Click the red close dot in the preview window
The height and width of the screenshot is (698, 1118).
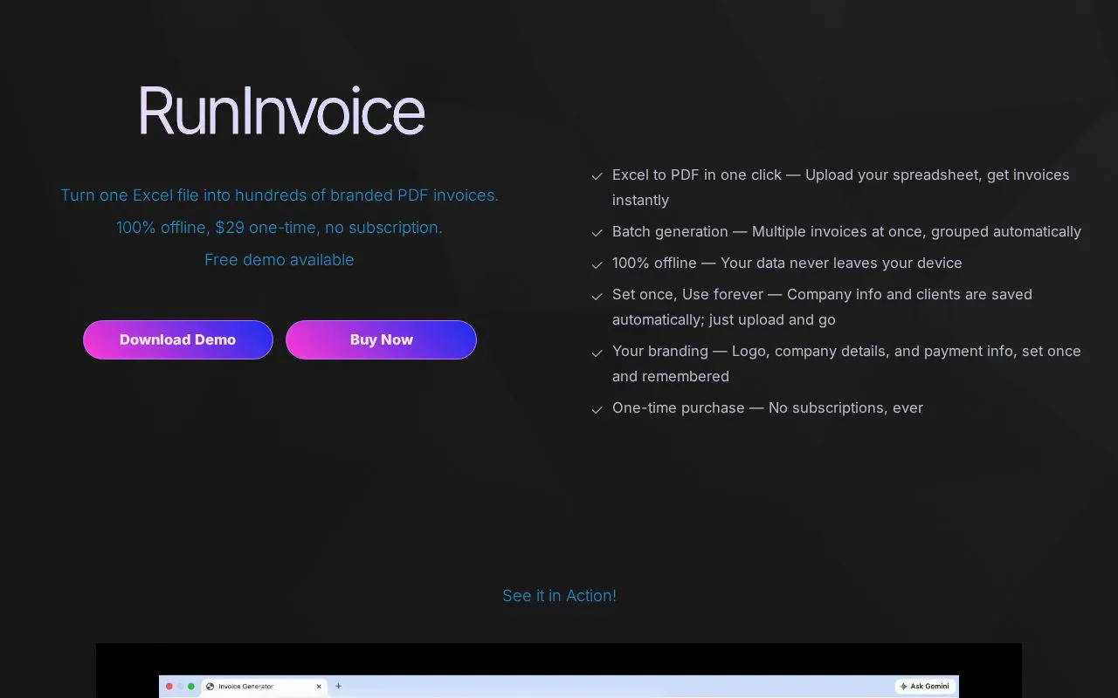(169, 687)
